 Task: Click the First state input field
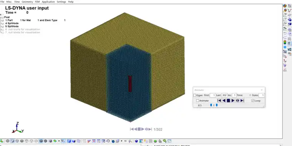point(213,95)
